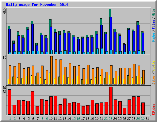Click day 13 on the x-axis
157x122 pixels.
coord(64,119)
